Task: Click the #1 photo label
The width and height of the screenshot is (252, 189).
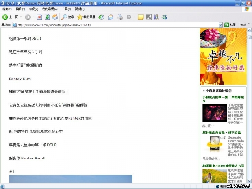Action: click(x=12, y=172)
